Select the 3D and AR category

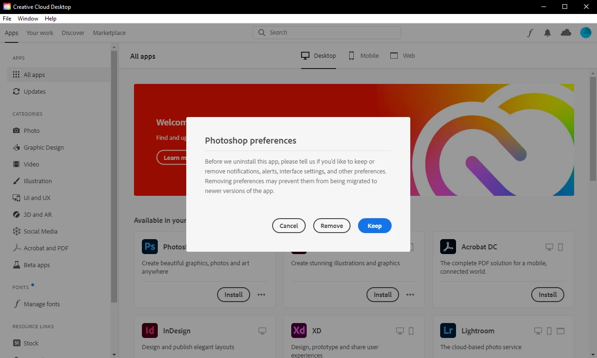point(59,214)
